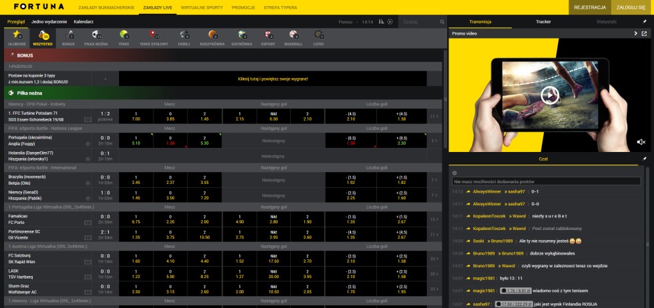Viewport: 654px width, 308px height.
Task: Filter live events by Hokej
Action: 184,38
